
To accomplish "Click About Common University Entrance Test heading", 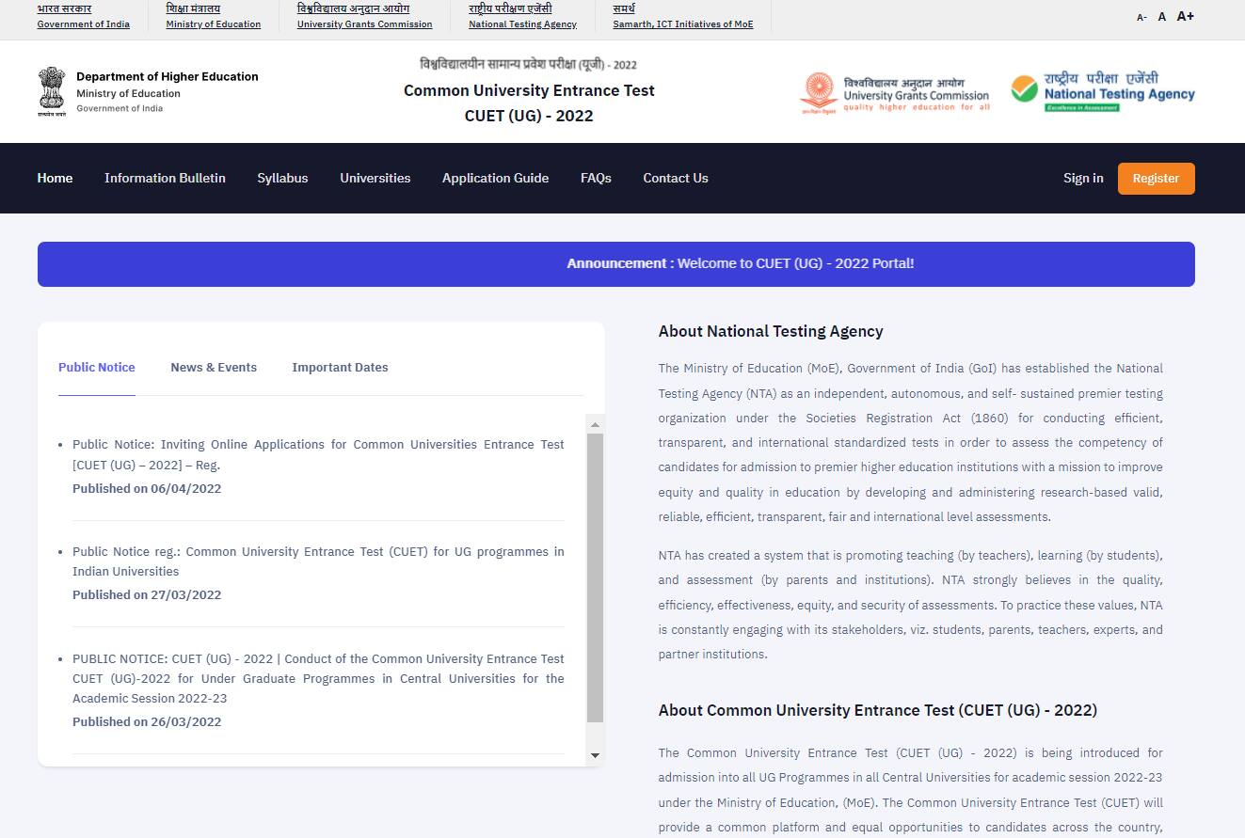I will (878, 710).
